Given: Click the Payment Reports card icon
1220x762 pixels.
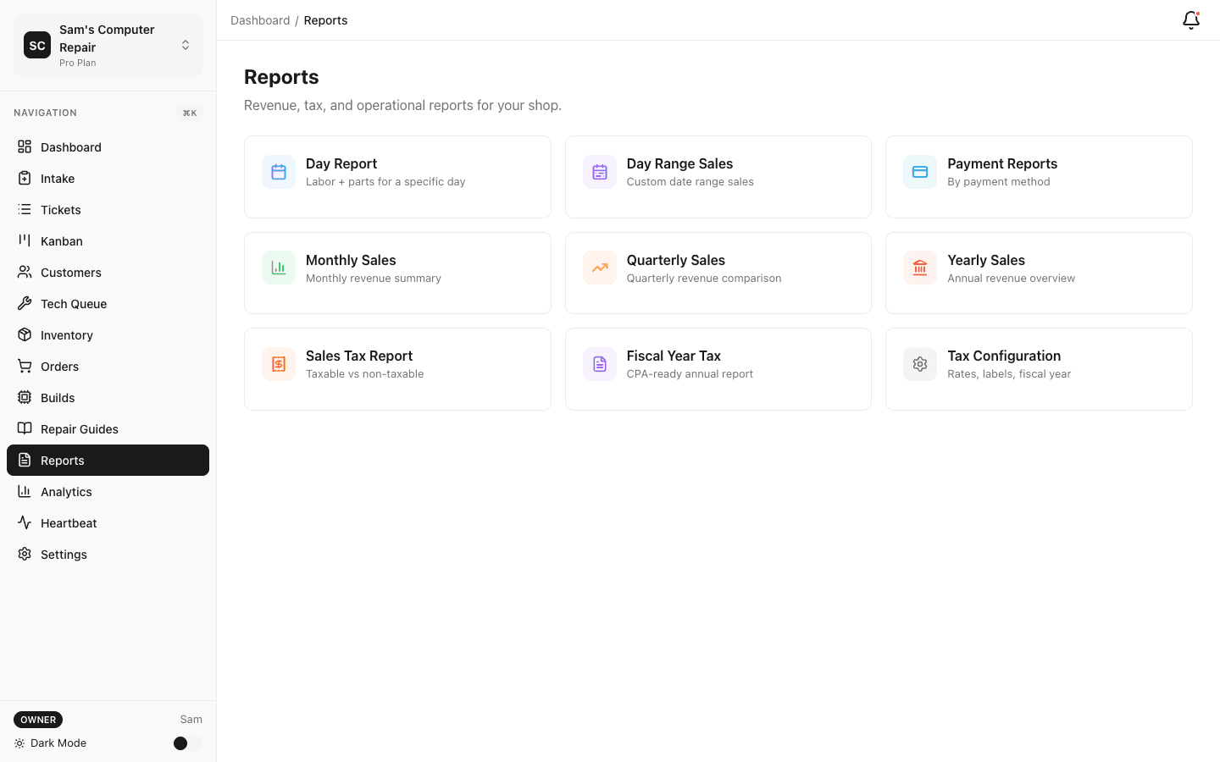Looking at the screenshot, I should tap(919, 171).
